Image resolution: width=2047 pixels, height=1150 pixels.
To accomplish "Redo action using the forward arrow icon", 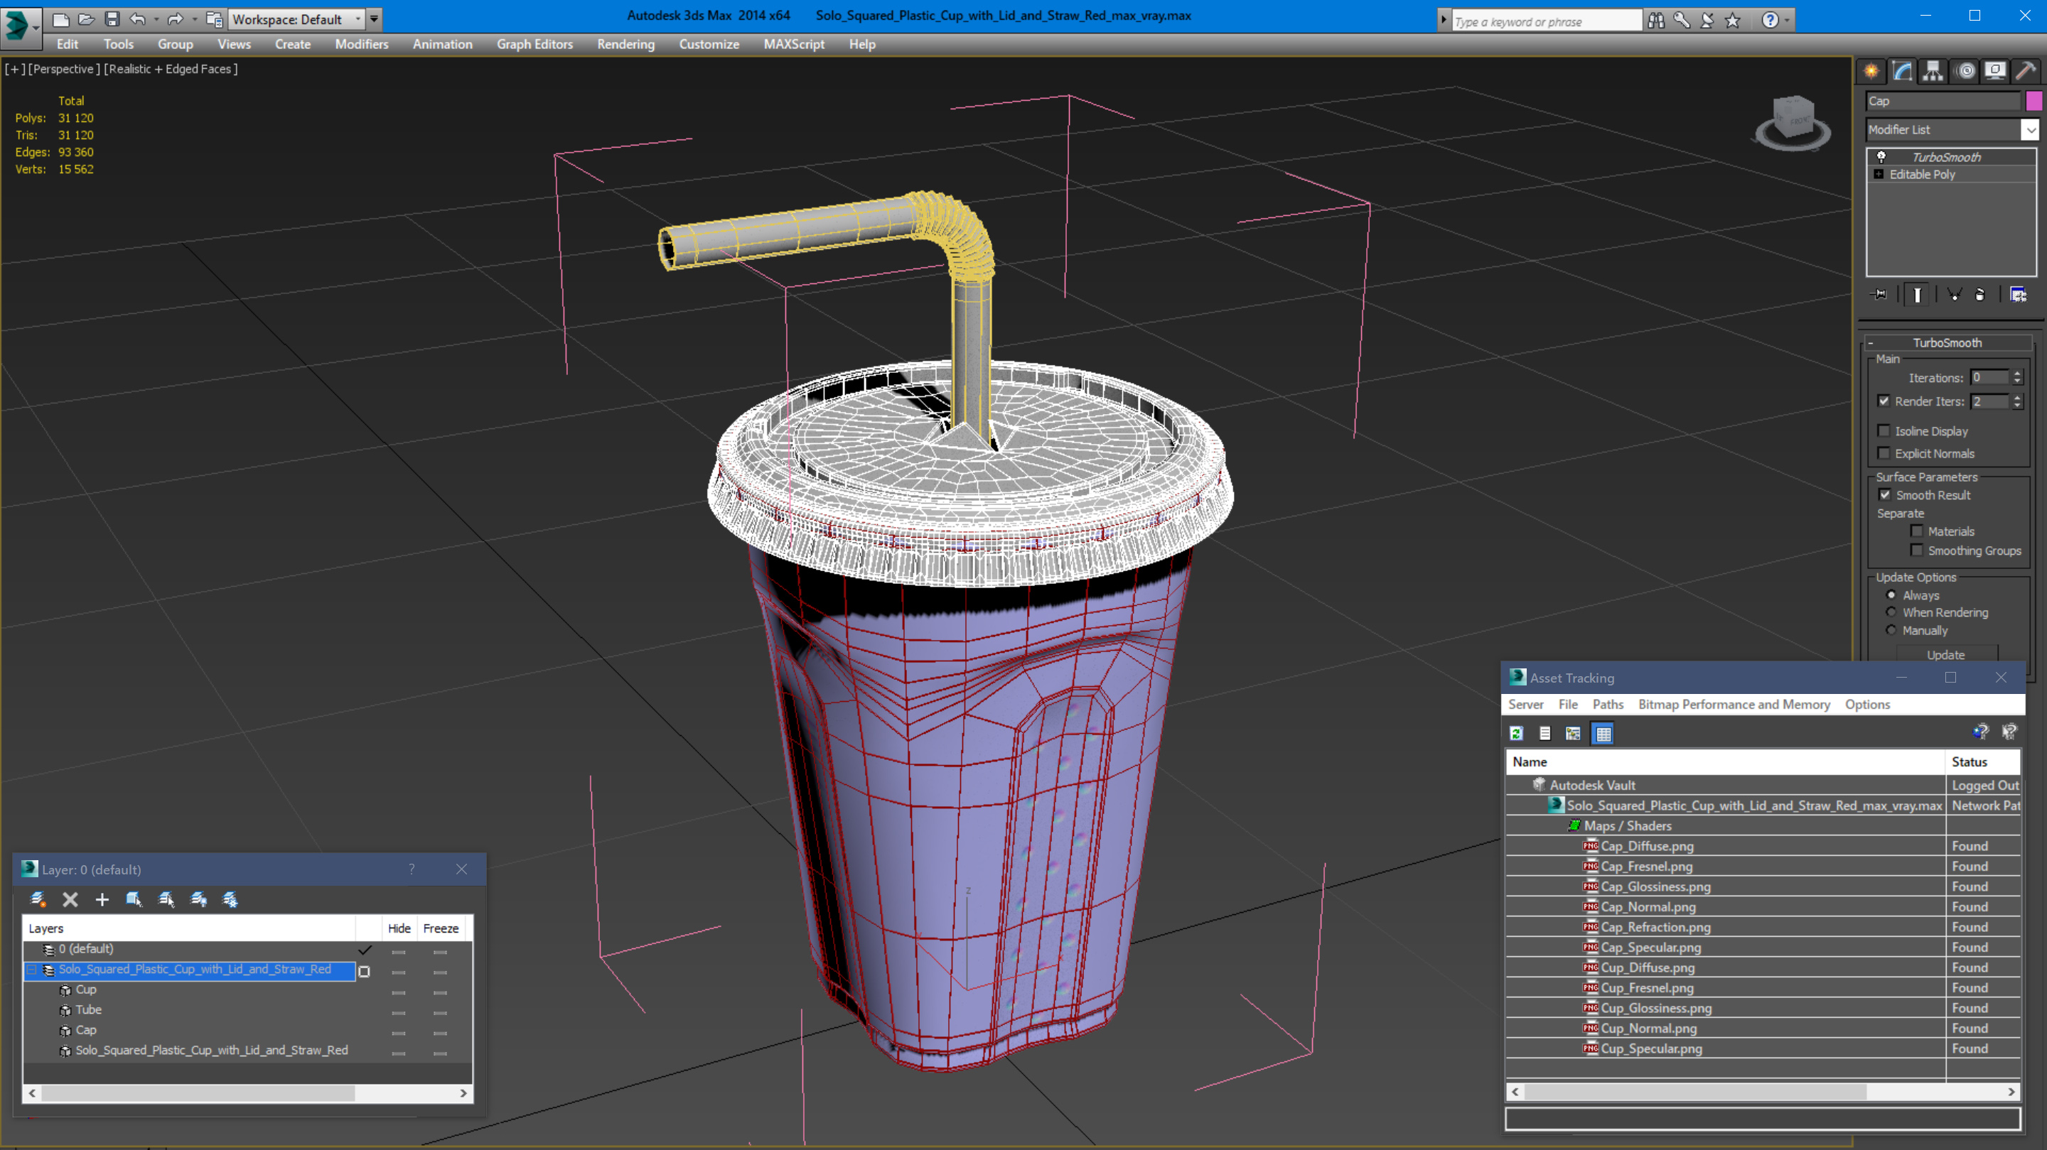I will [175, 19].
